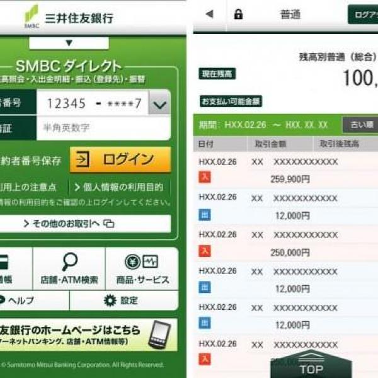Open 利用上の注意点 link
378x378 pixels.
tap(28, 187)
